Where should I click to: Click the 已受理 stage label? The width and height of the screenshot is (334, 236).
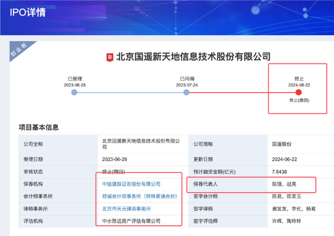(75, 79)
